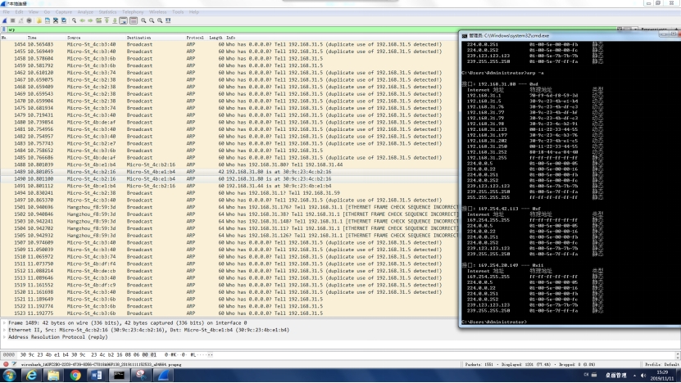The width and height of the screenshot is (681, 383).
Task: Open the View menu
Action: (x=34, y=12)
